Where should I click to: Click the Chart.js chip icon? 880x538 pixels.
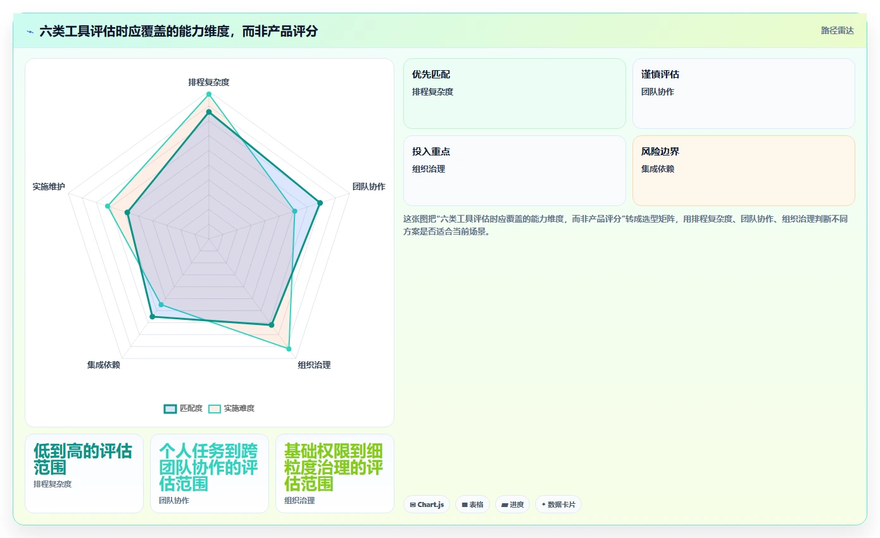(x=413, y=504)
